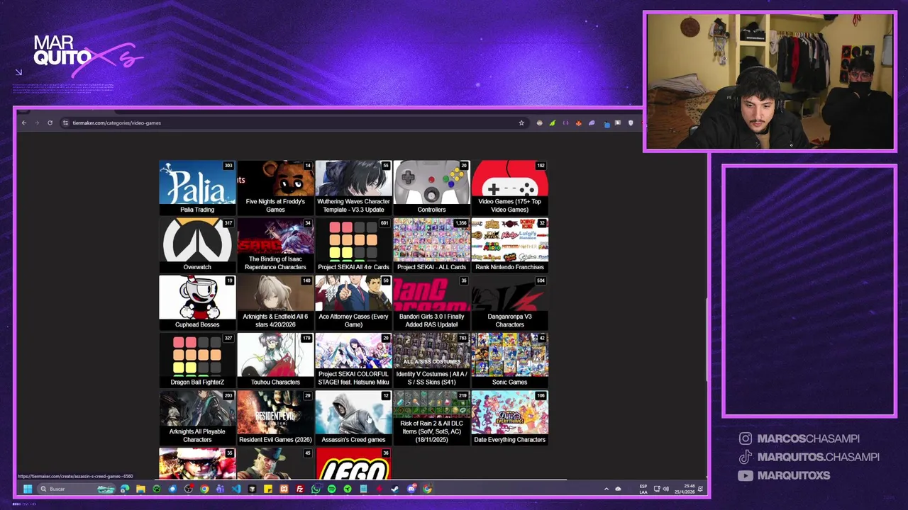Open Sticky Notes from the taskbar
The image size is (908, 510).
point(268,489)
